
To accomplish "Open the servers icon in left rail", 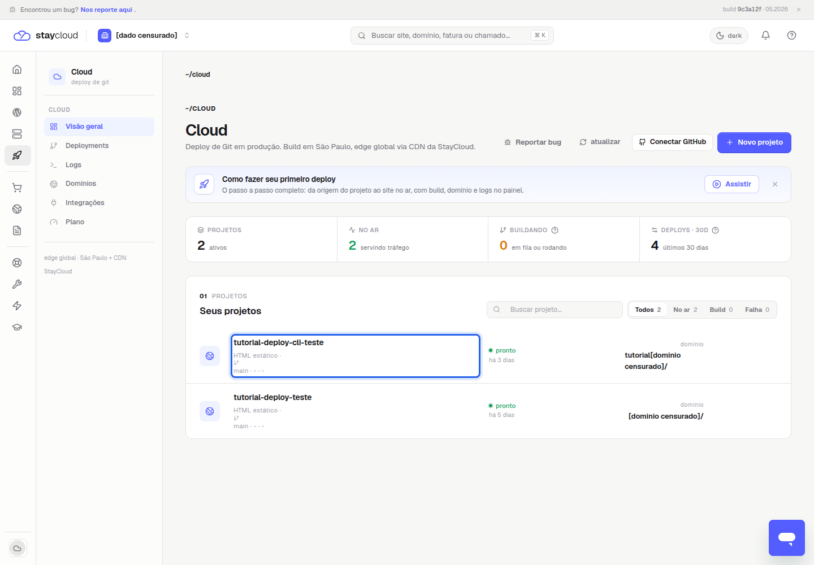I will [17, 134].
